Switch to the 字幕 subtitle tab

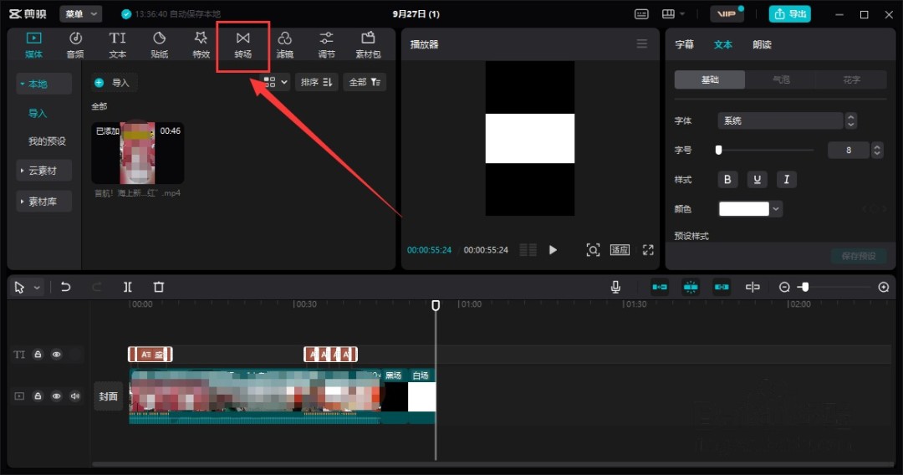click(x=684, y=44)
